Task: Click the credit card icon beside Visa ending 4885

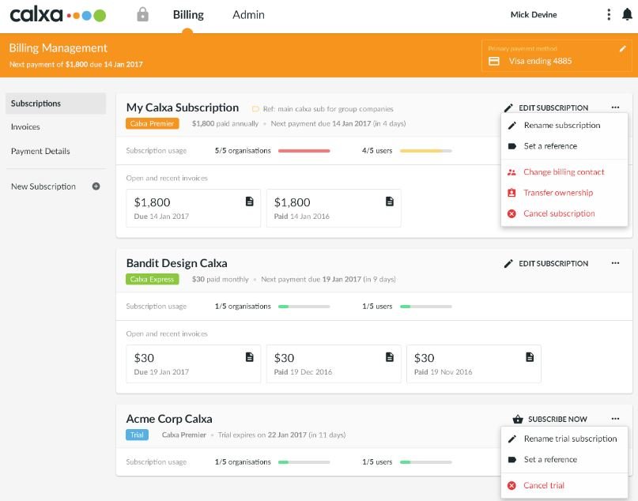Action: coord(494,62)
